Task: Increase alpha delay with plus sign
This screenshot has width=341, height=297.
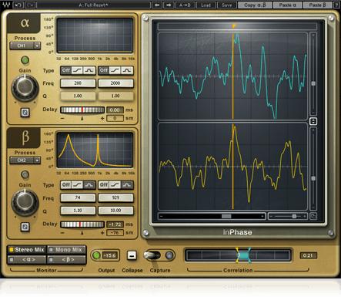Action: pyautogui.click(x=102, y=118)
